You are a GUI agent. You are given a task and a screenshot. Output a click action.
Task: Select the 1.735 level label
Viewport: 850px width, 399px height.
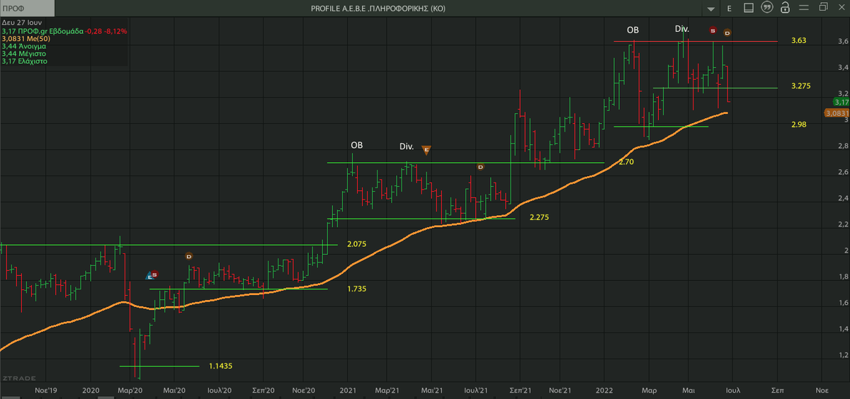click(x=357, y=289)
